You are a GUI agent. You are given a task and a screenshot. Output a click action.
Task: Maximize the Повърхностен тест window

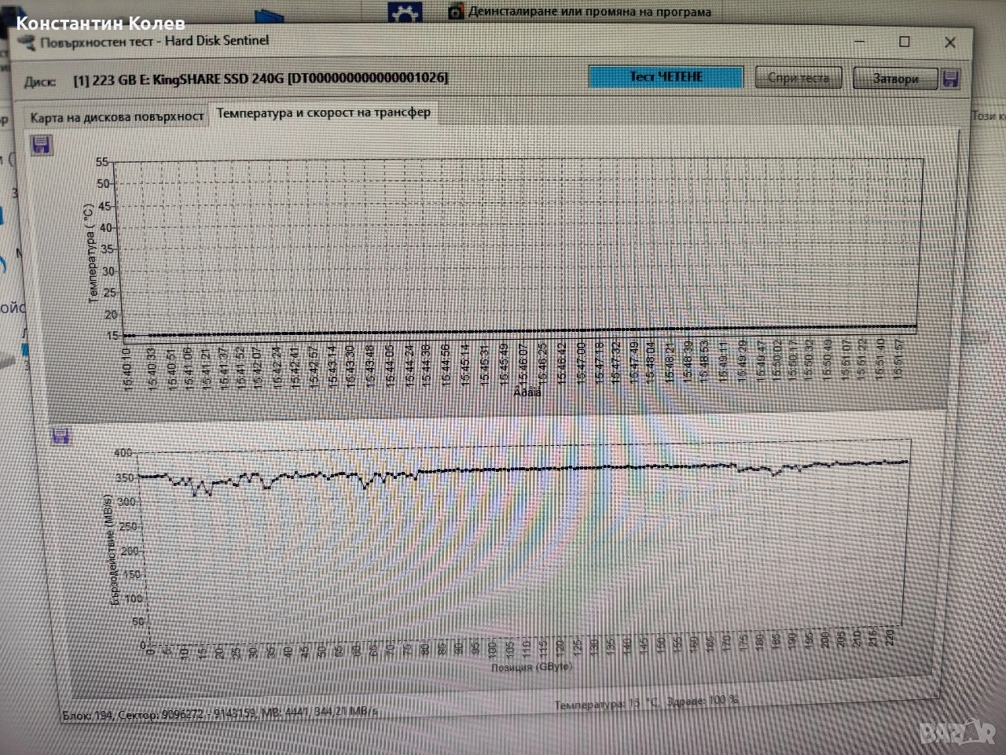point(904,42)
